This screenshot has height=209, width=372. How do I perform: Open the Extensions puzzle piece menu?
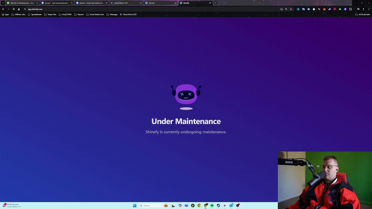[x=350, y=9]
